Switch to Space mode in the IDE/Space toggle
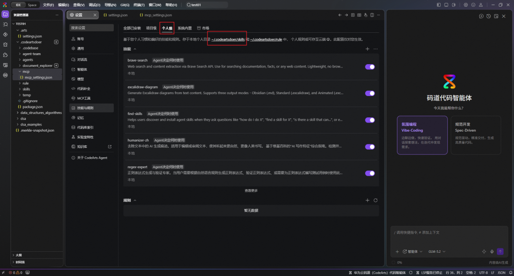 (x=32, y=5)
